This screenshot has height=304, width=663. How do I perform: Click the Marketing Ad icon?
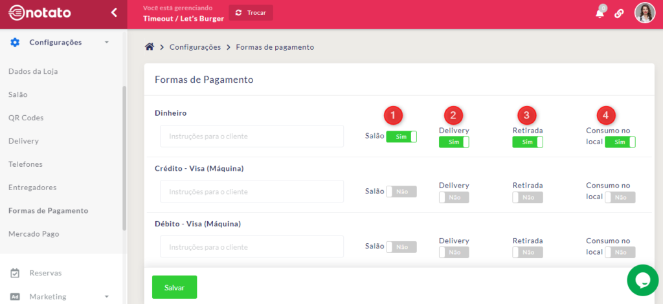[15, 296]
